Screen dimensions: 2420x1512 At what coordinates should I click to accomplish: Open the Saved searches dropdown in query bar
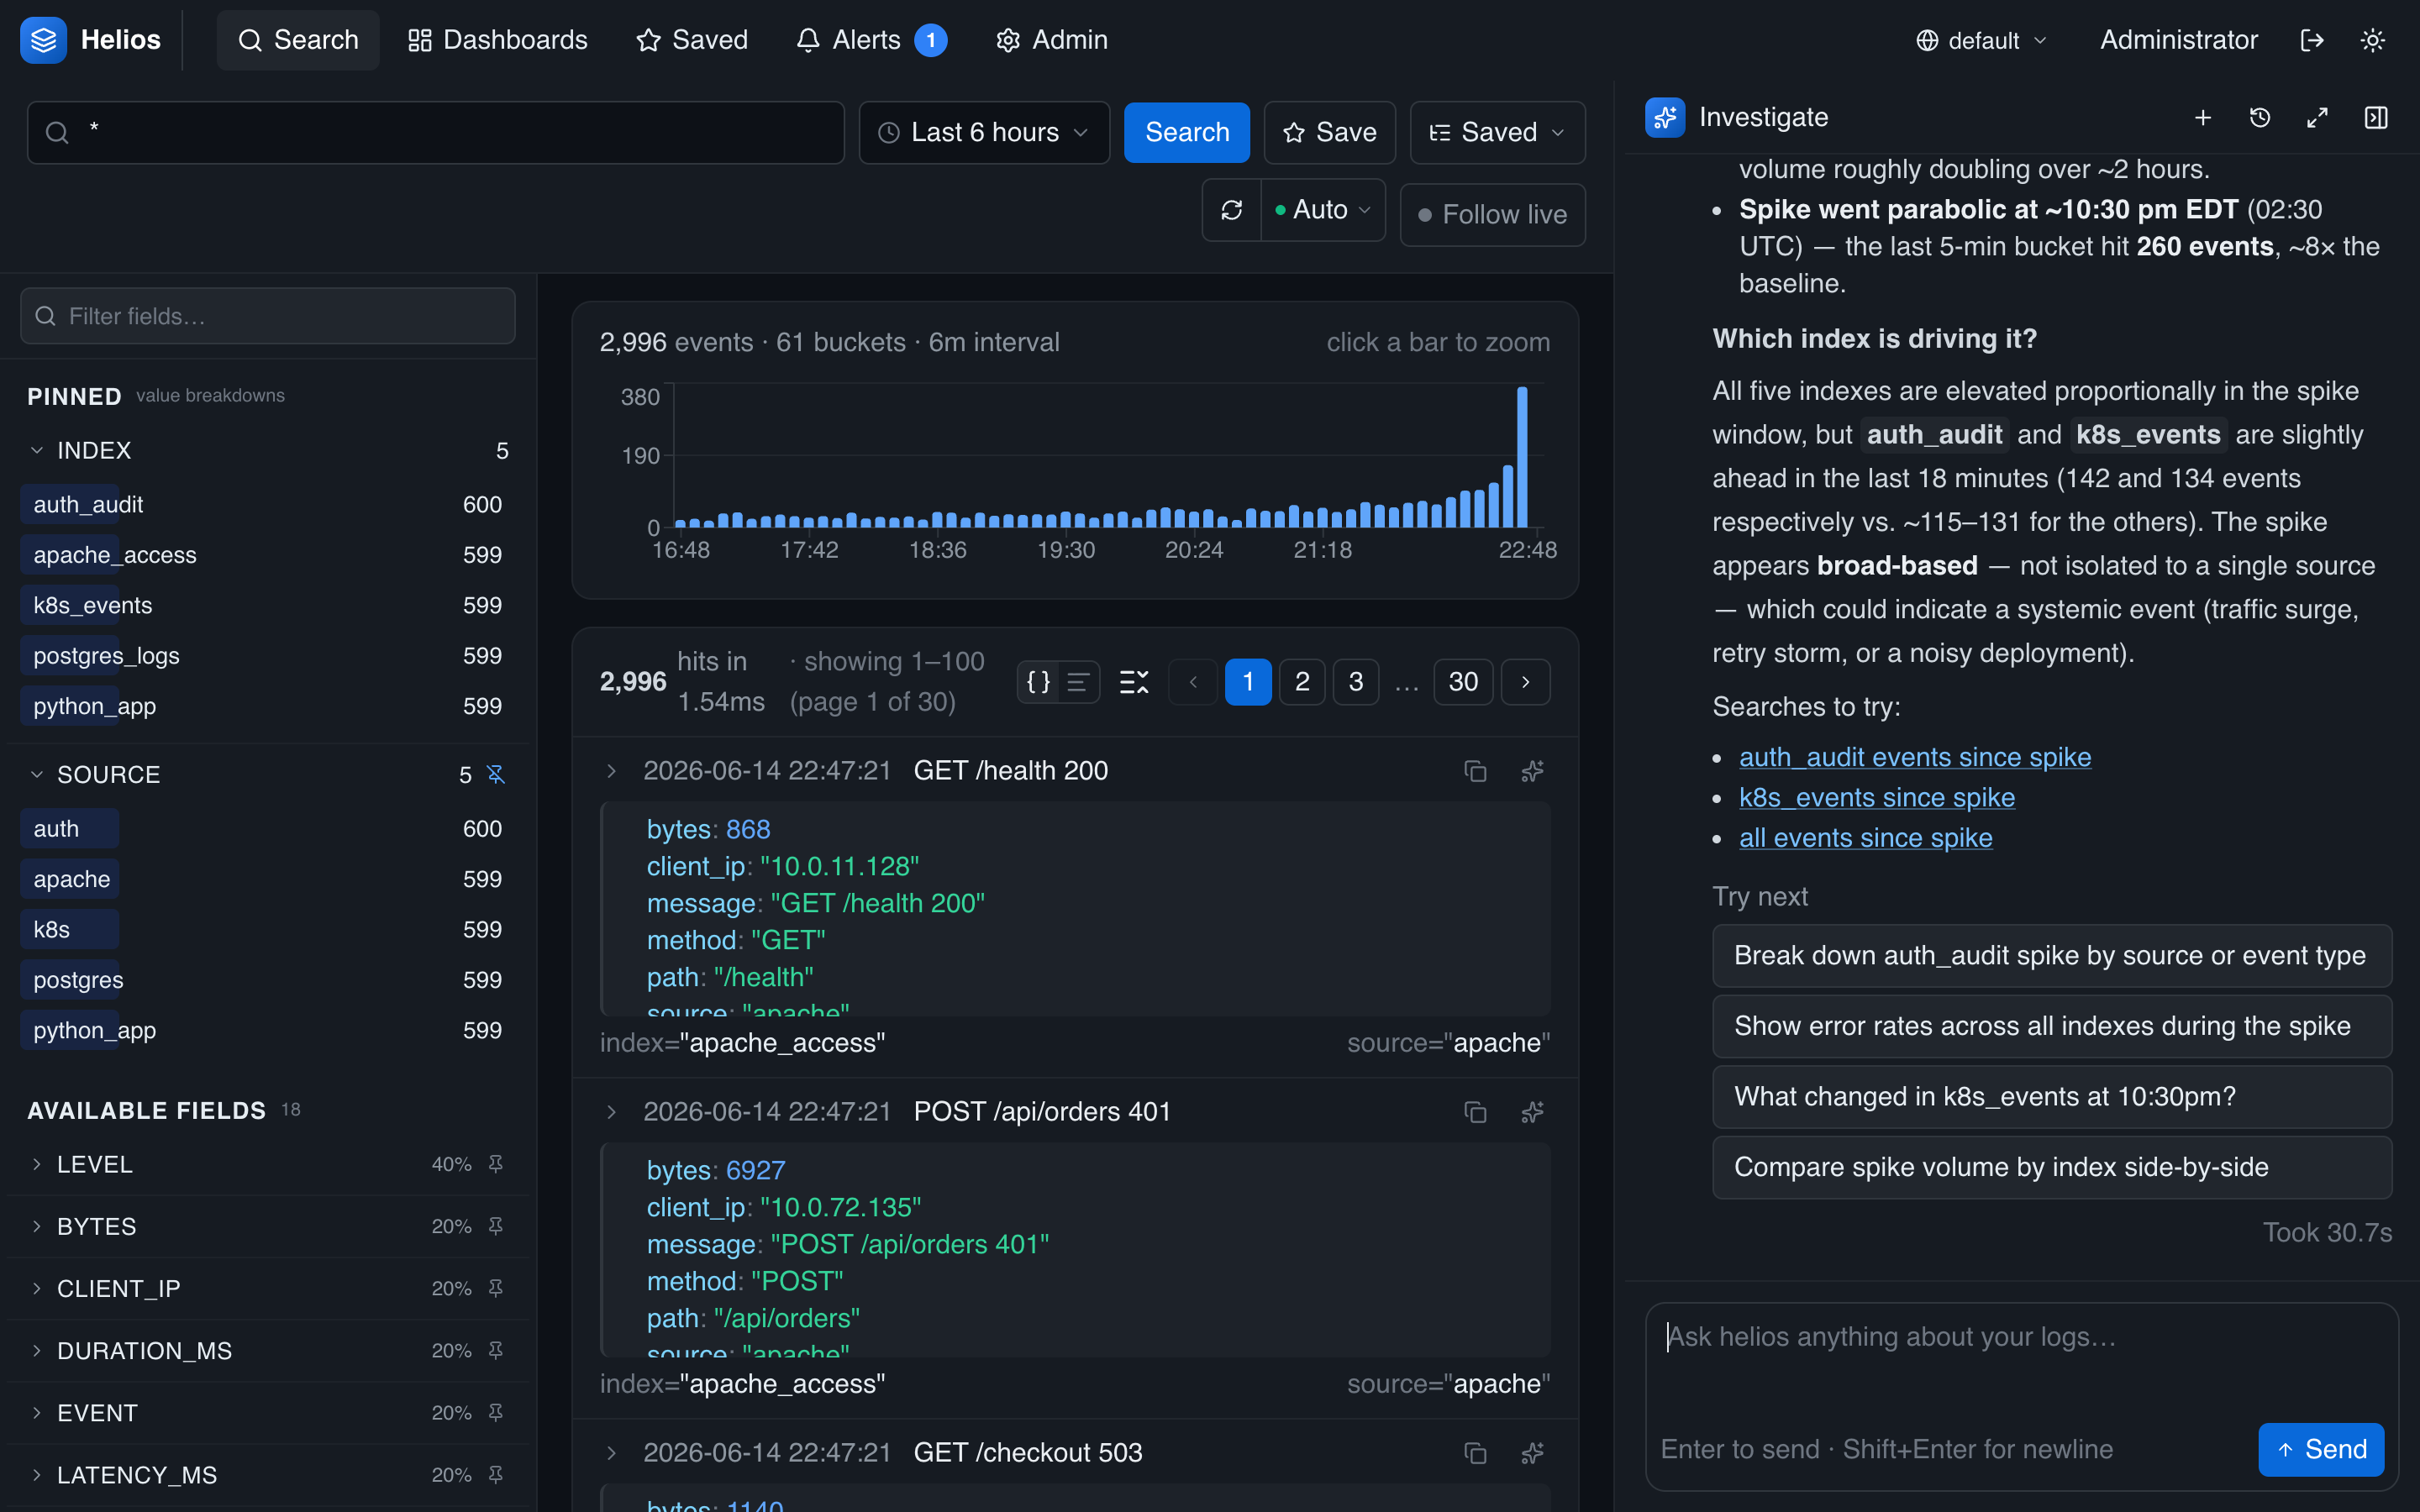coord(1497,132)
